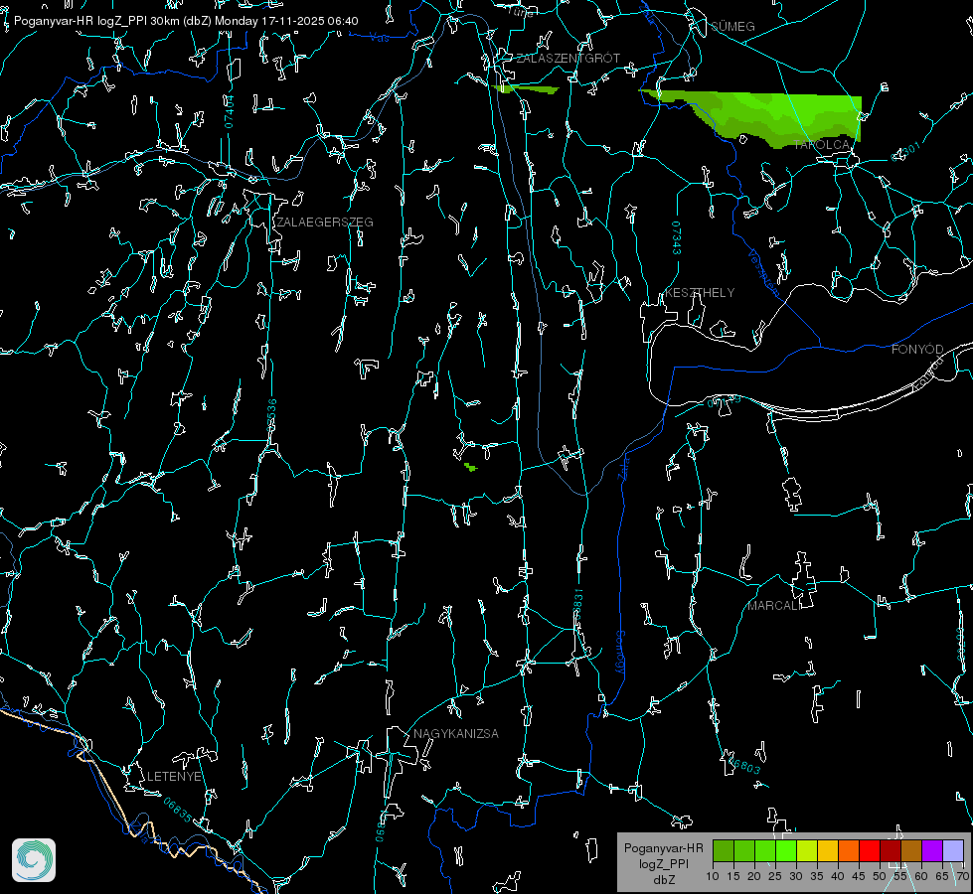This screenshot has width=973, height=894.
Task: Select the 60-65 dBZ purple swatch
Action: click(x=932, y=850)
